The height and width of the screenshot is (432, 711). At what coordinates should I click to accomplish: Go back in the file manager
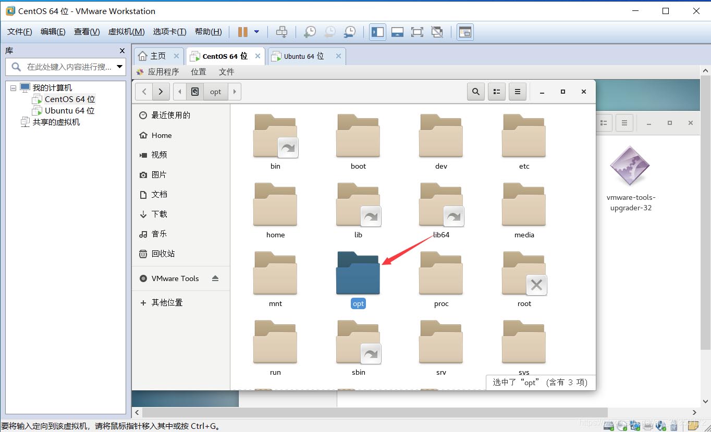[x=144, y=92]
